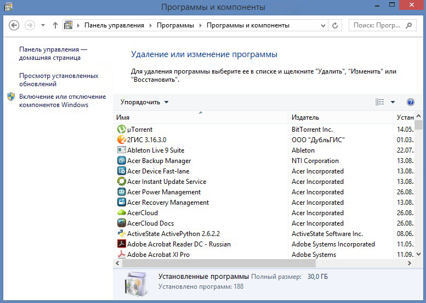Click the vertical scrollbar down arrow

click(x=419, y=254)
